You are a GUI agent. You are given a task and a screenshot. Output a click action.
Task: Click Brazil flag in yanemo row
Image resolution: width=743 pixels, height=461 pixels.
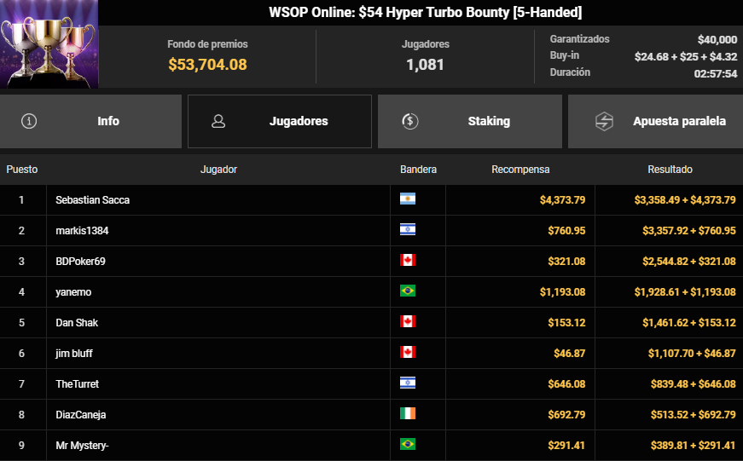click(x=408, y=291)
